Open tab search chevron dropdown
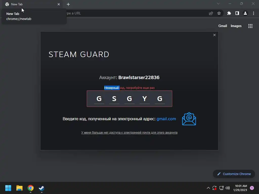 click(x=218, y=4)
